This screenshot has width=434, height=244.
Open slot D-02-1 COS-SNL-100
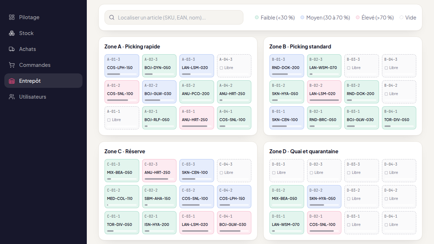tap(324, 223)
